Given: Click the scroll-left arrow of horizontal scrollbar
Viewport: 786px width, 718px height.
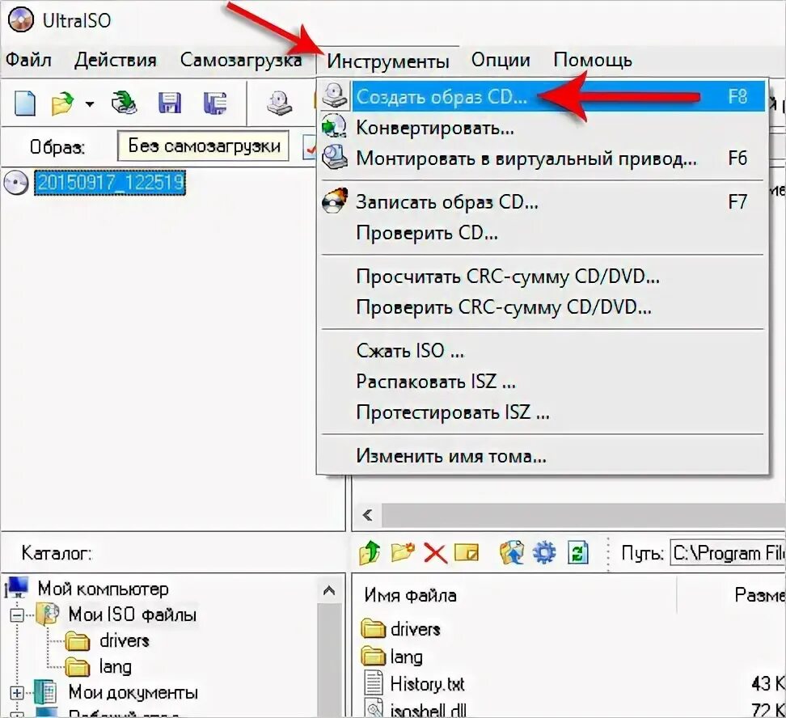Looking at the screenshot, I should click(367, 515).
